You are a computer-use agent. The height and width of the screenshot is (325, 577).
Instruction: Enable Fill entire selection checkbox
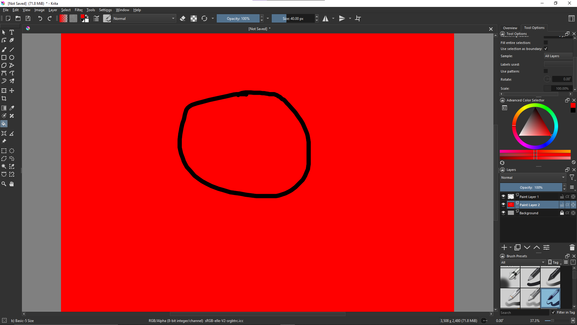pyautogui.click(x=546, y=43)
